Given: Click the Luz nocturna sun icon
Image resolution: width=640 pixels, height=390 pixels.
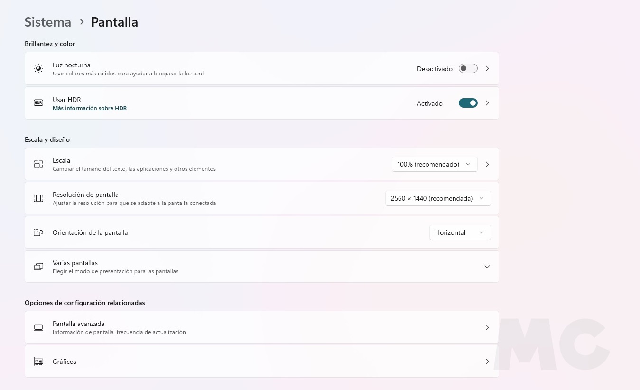Looking at the screenshot, I should tap(38, 69).
